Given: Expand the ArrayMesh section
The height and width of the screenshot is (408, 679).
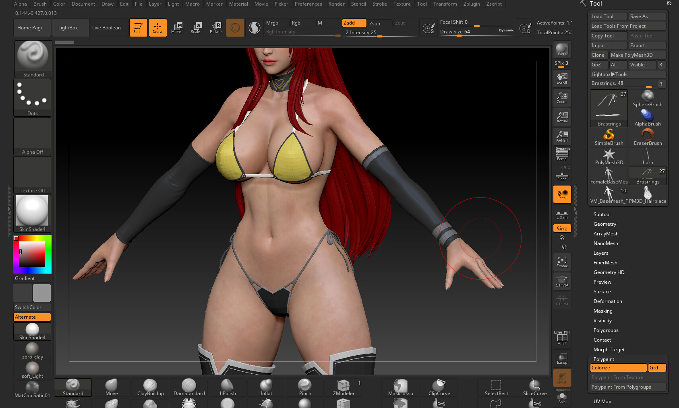Looking at the screenshot, I should pos(606,234).
